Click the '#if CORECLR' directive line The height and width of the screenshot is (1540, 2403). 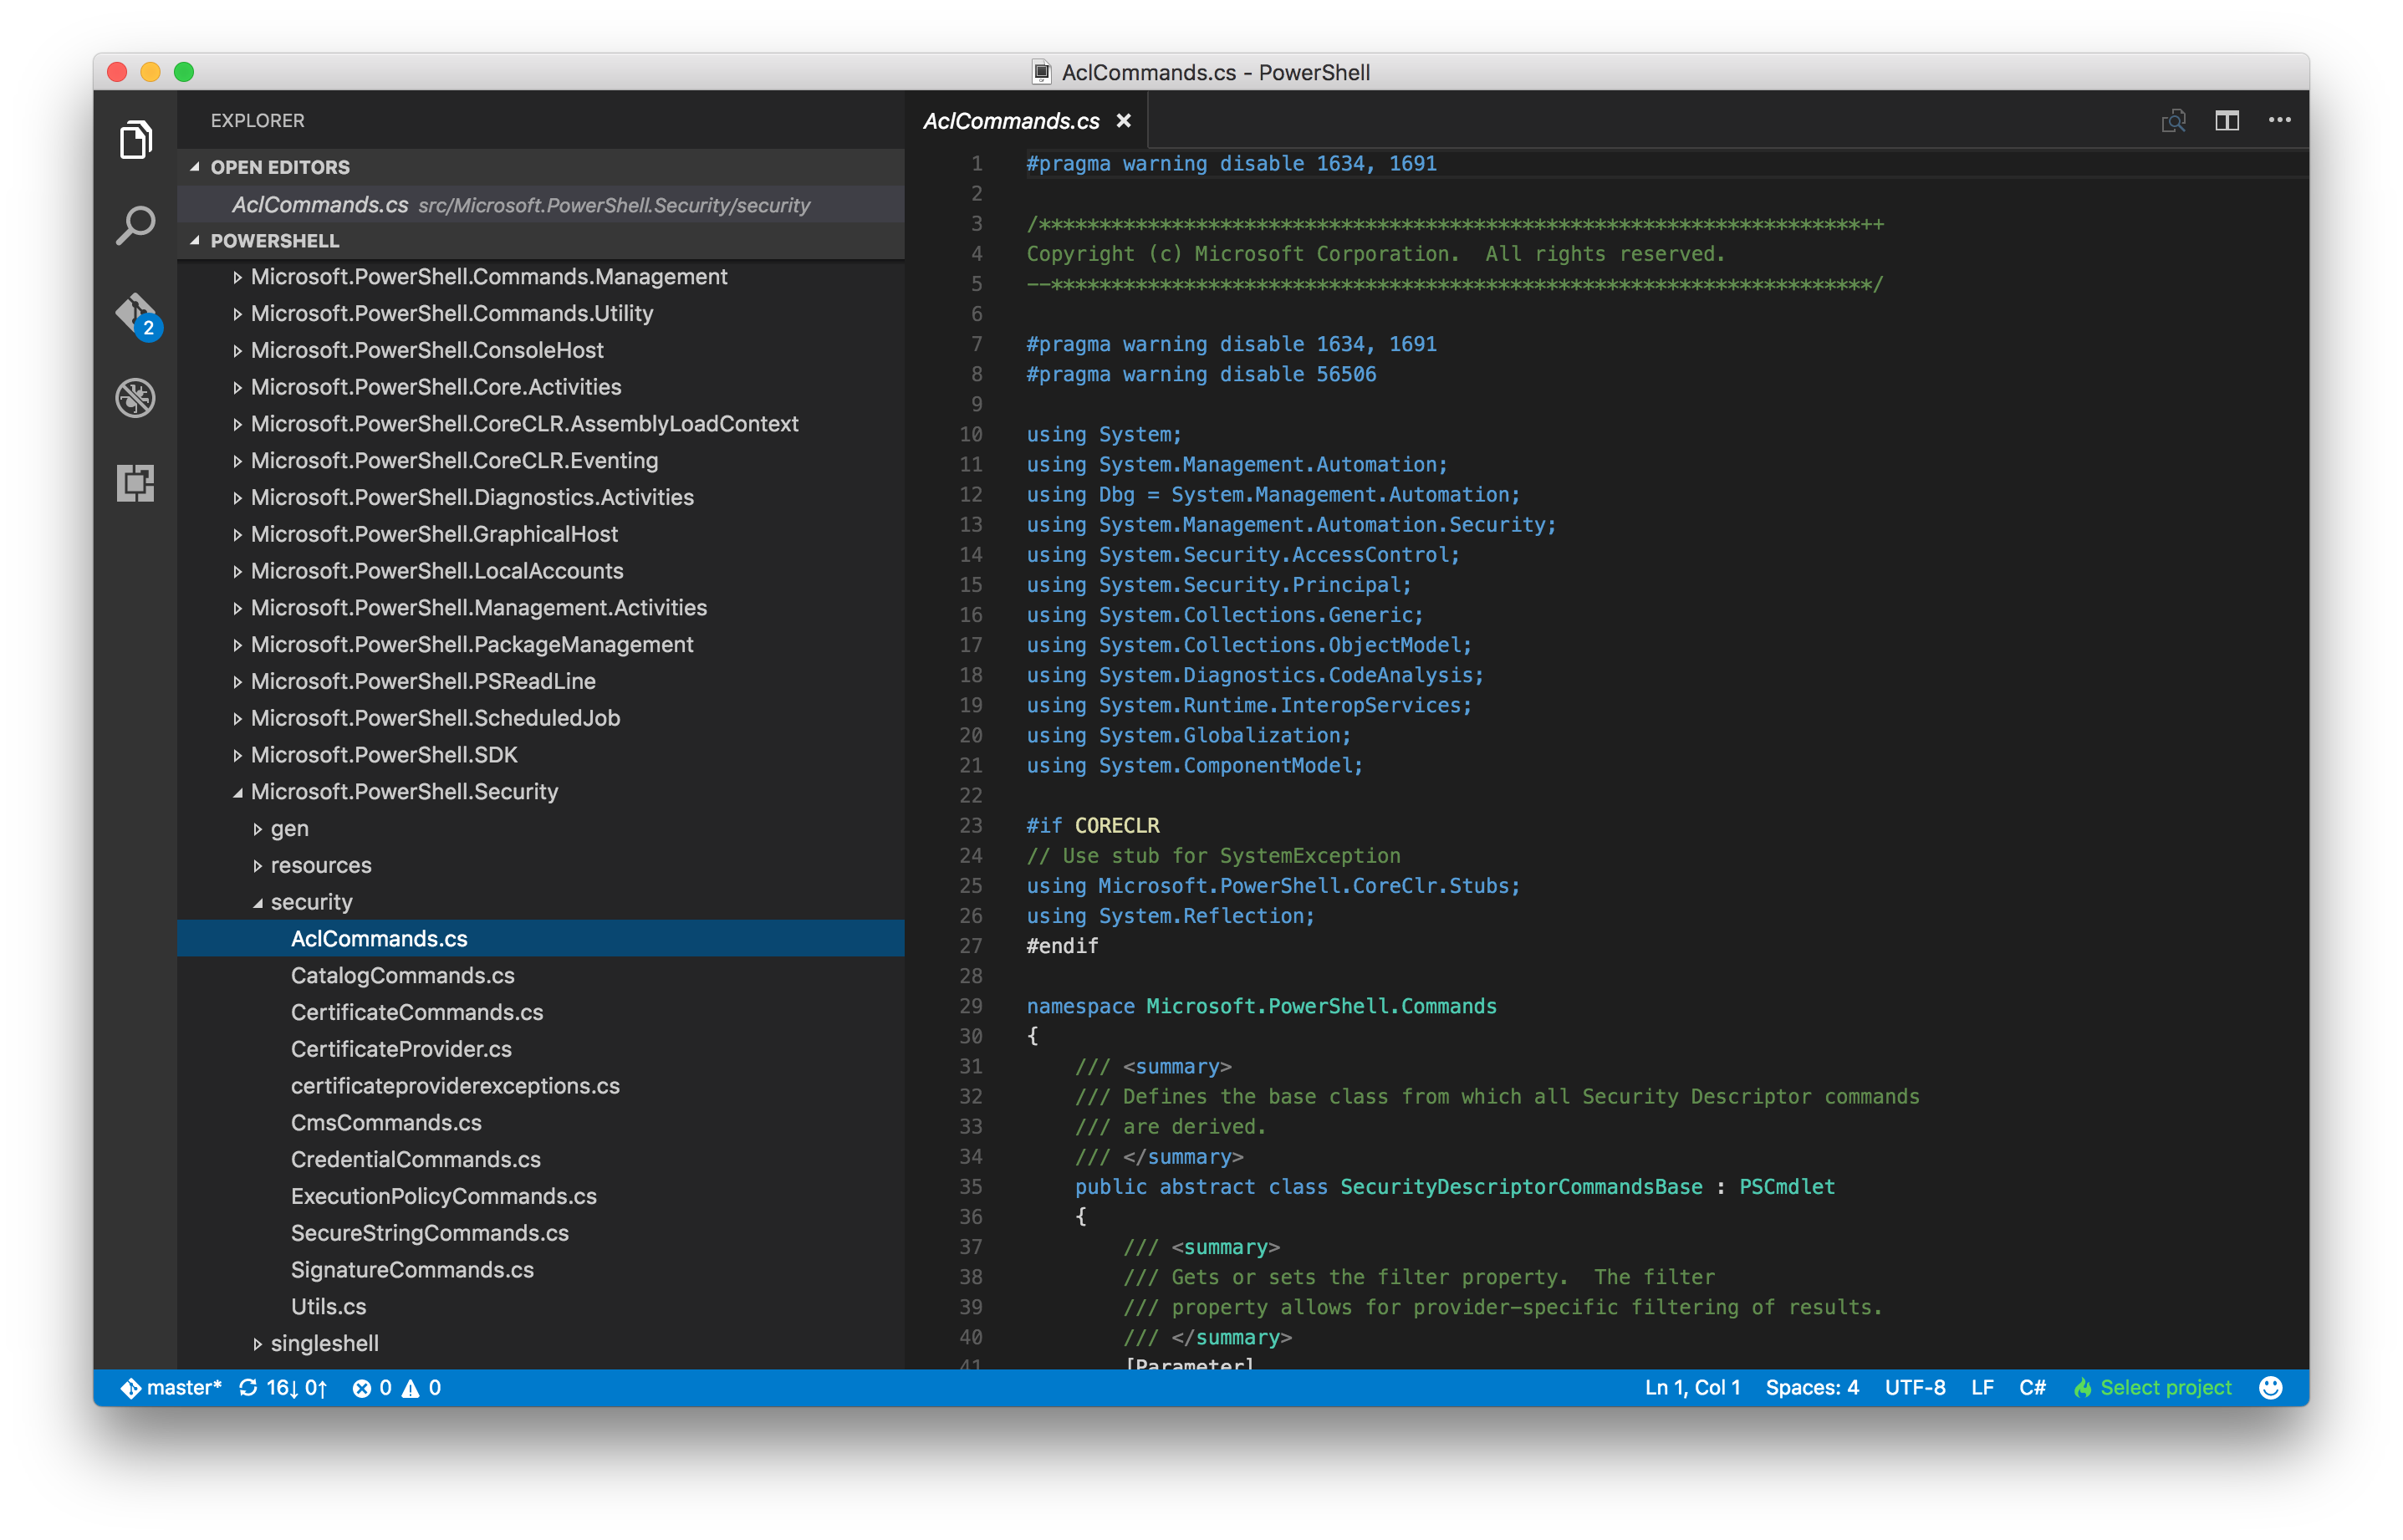(1092, 826)
